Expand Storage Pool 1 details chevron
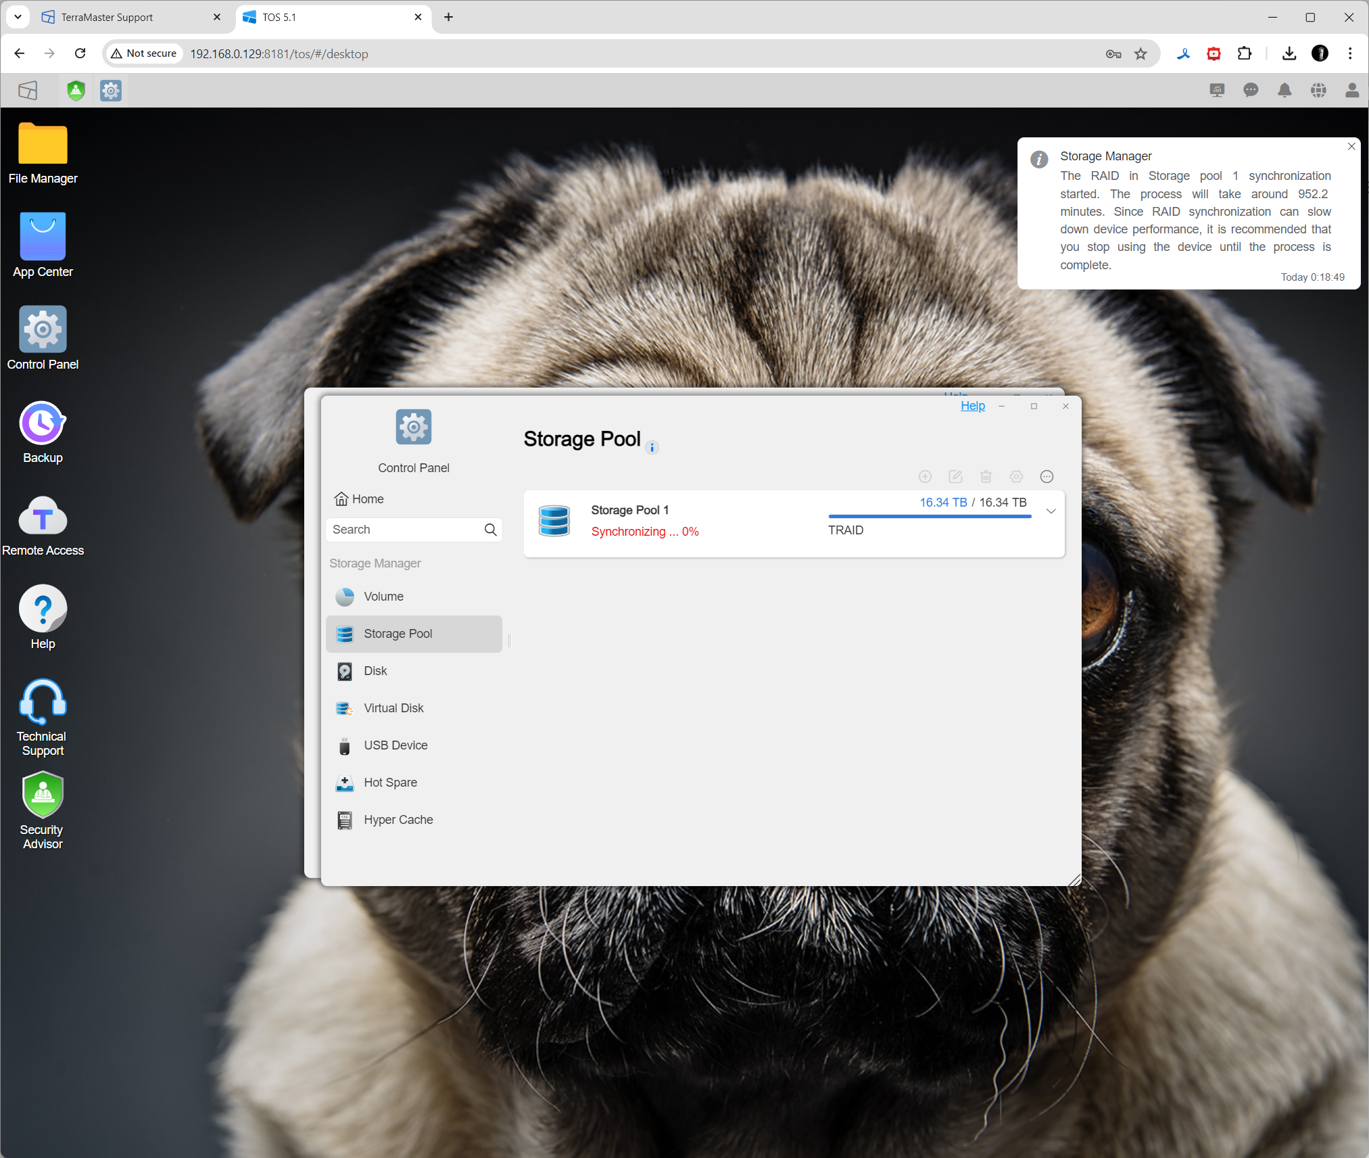1369x1158 pixels. (x=1051, y=511)
